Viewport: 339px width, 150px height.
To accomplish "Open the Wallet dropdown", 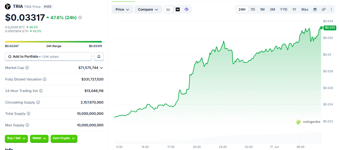I will [x=39, y=138].
